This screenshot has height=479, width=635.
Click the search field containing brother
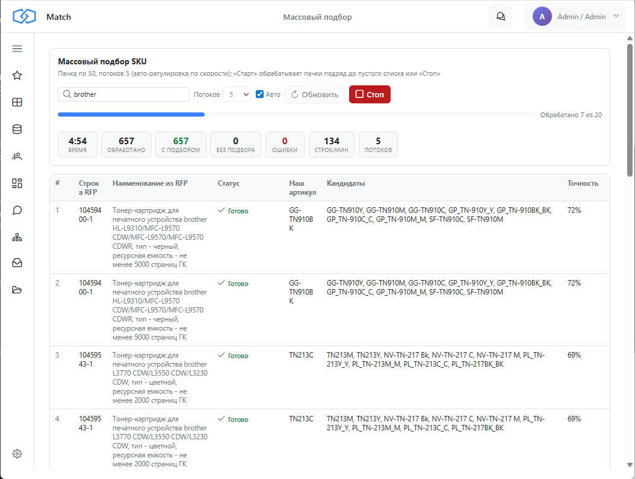[x=123, y=94]
